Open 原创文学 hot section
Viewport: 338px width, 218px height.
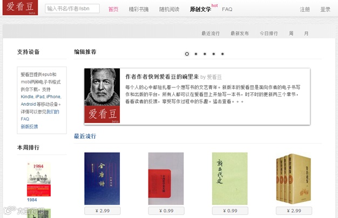point(200,9)
